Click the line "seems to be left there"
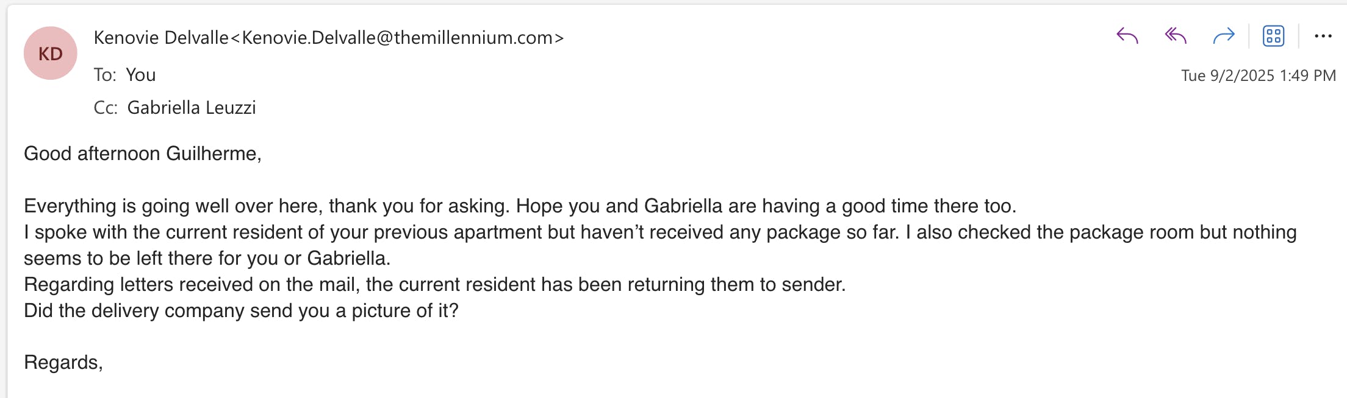Screen dimensions: 1347x398 (x=207, y=258)
